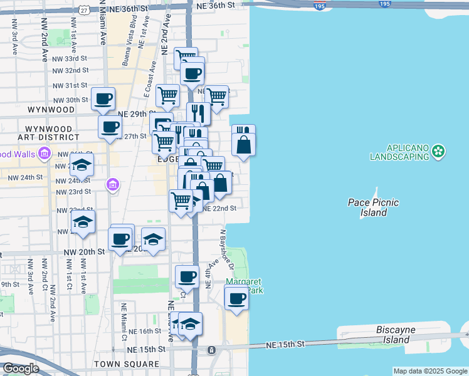
Task: Open the coffee cup marker beside NW 30th St
Action: tap(103, 100)
